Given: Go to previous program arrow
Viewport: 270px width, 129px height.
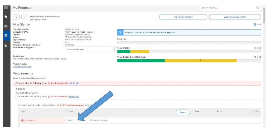Looking at the screenshot, I should click(x=16, y=17).
